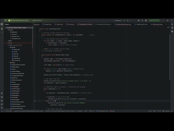The width and height of the screenshot is (174, 131).
Task: Click main method breadcrumb
Action: tap(112, 111)
